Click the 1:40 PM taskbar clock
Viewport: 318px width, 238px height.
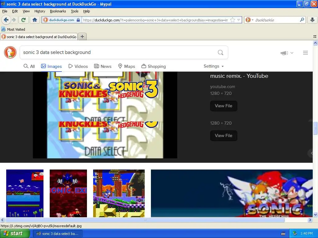coord(307,234)
